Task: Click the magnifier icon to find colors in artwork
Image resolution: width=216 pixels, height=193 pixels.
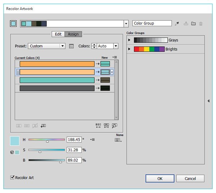Action: (x=114, y=126)
